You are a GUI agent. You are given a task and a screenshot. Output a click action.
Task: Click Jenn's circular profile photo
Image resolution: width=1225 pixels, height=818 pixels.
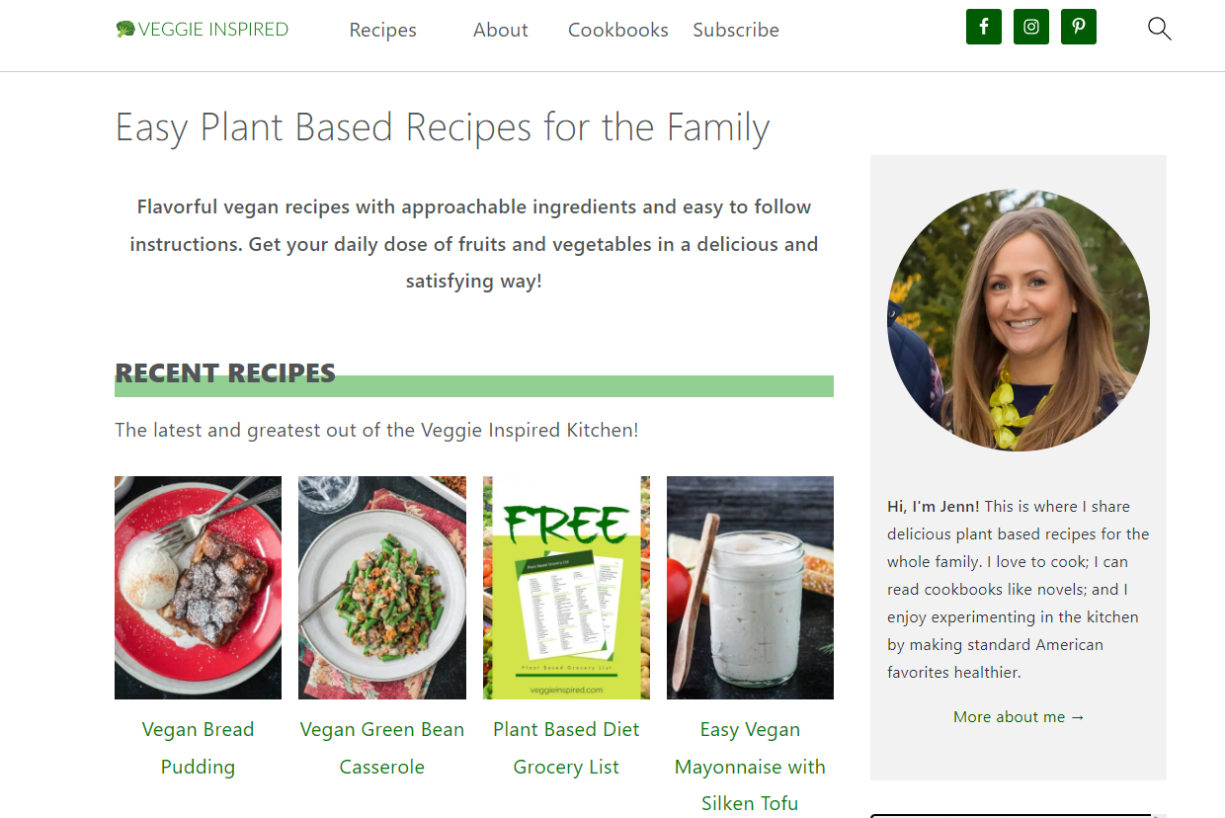coord(1019,320)
